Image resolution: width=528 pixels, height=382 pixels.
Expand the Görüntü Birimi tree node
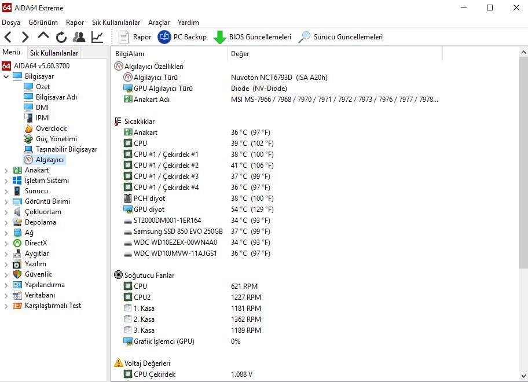click(6, 201)
